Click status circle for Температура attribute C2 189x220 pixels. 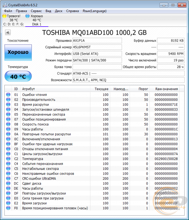(8, 159)
